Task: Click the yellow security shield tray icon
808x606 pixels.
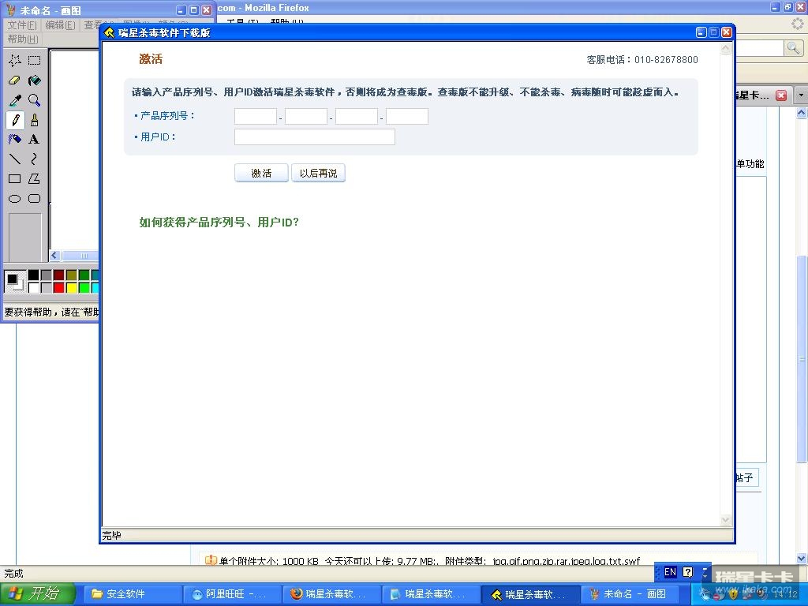Action: pos(732,594)
